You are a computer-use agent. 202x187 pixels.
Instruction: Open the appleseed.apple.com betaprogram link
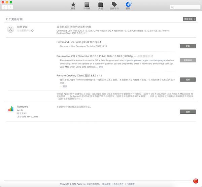(145, 60)
